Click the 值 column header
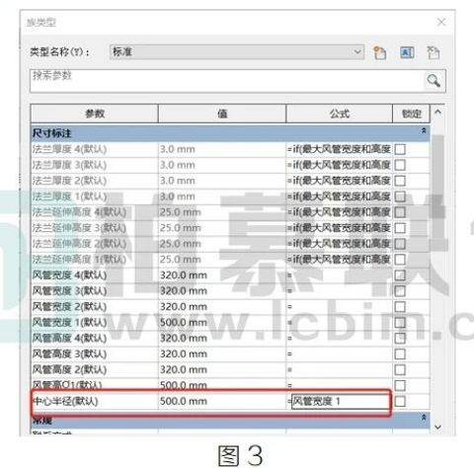The image size is (474, 468). [x=222, y=114]
